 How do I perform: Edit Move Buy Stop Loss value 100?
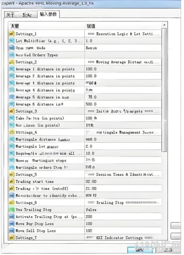tap(123, 223)
